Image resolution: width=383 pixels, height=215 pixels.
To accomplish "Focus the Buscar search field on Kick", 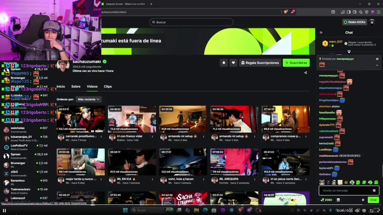I will pos(191,22).
